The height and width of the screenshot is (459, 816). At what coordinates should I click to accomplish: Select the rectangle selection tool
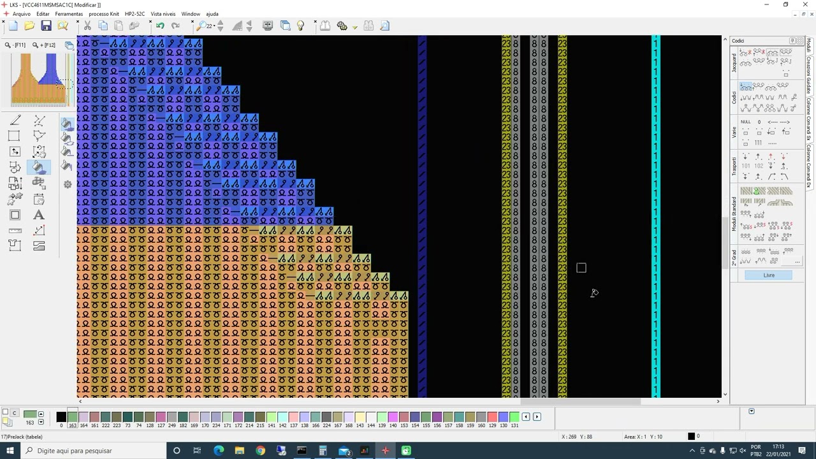click(x=14, y=136)
